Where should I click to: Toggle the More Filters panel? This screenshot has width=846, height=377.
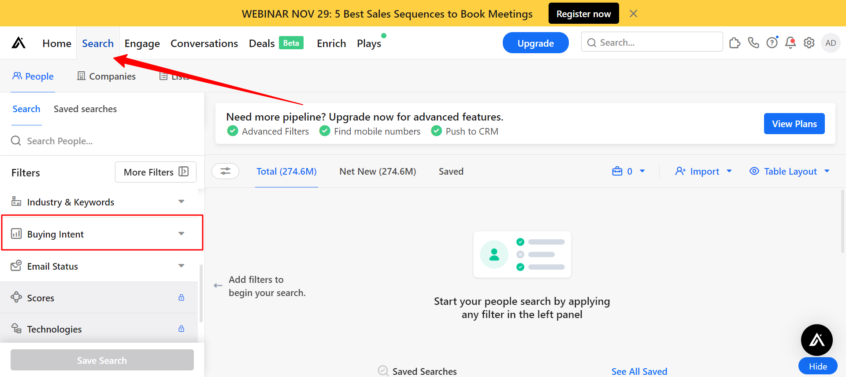[156, 172]
